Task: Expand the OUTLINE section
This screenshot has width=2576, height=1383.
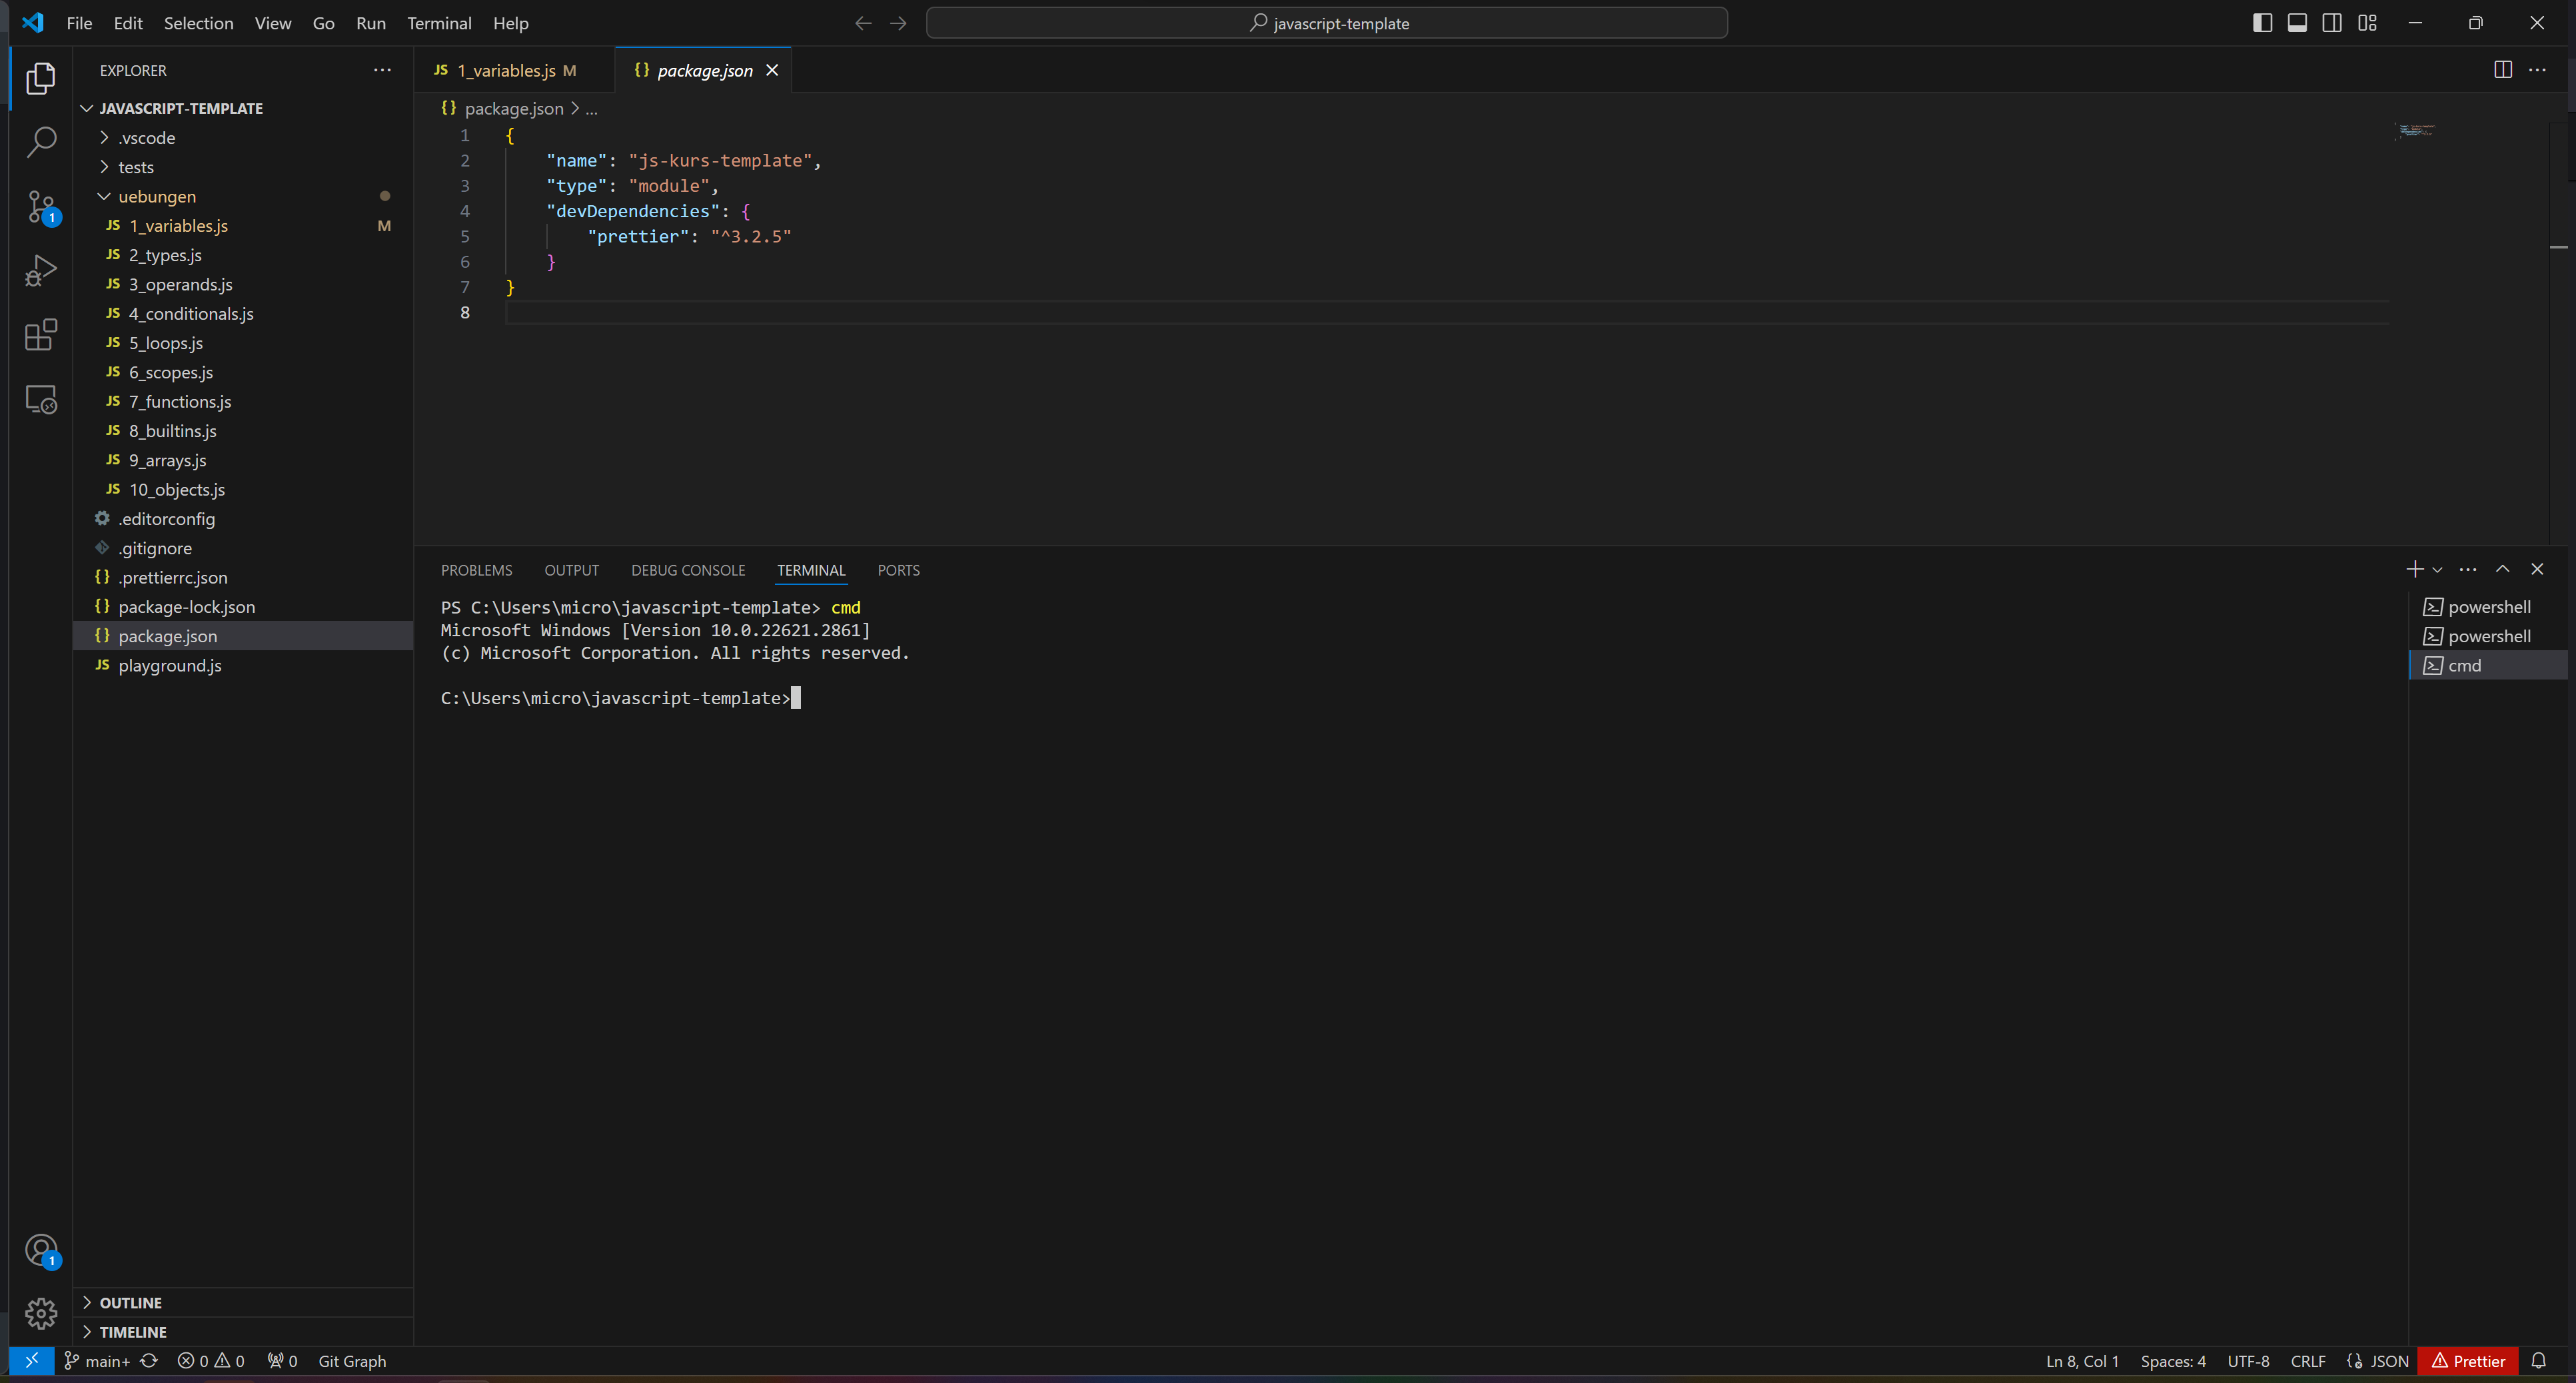Action: coord(130,1302)
